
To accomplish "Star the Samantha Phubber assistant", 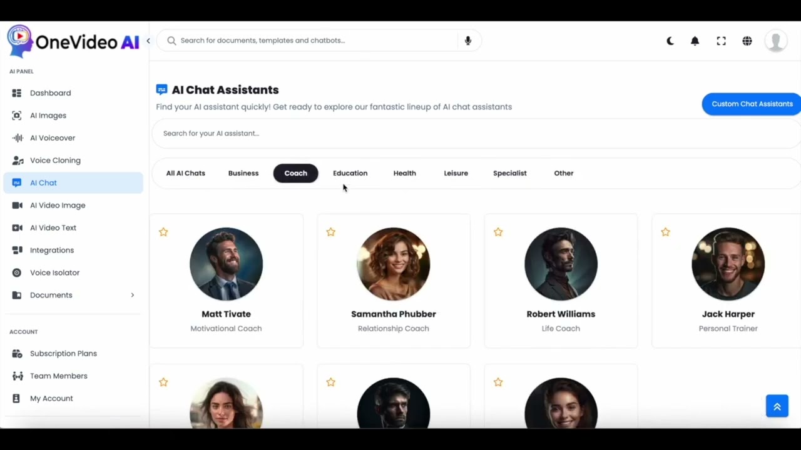I will click(x=330, y=232).
